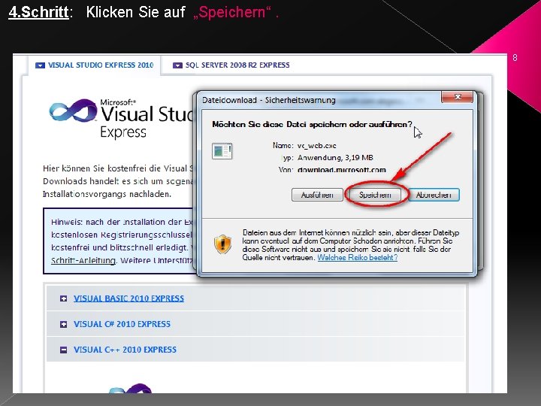The image size is (541, 406).
Task: Click the security shield warning icon
Action: tap(222, 244)
